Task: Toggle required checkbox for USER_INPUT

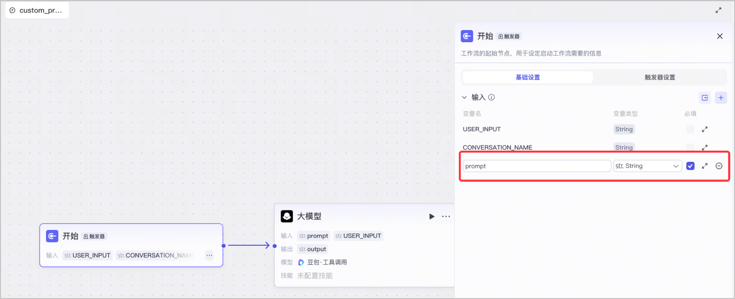Action: point(690,129)
